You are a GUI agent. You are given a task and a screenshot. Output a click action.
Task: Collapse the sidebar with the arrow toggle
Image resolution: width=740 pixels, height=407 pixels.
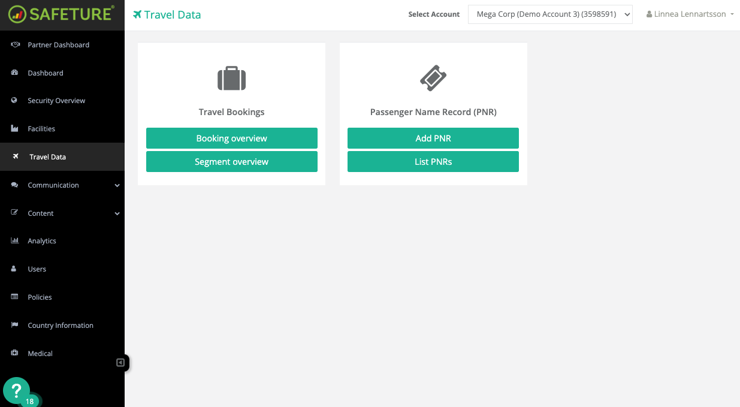(120, 363)
